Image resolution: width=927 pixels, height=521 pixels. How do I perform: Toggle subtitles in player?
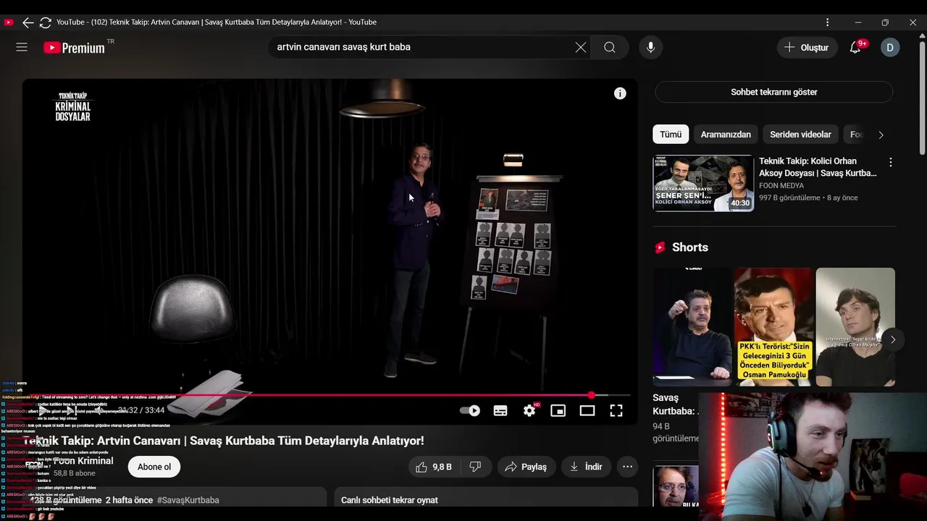(500, 410)
